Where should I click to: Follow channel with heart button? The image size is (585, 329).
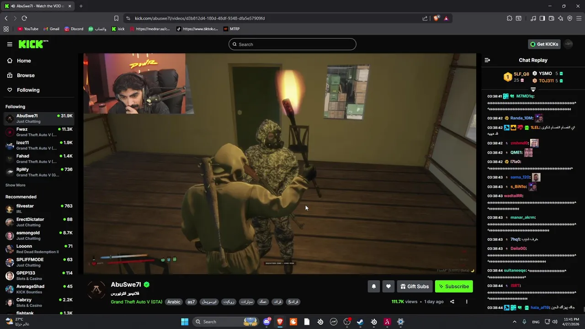pos(388,287)
